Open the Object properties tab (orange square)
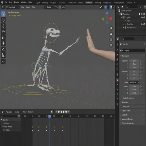Screen dimensions: 146x146 click(x=117, y=80)
